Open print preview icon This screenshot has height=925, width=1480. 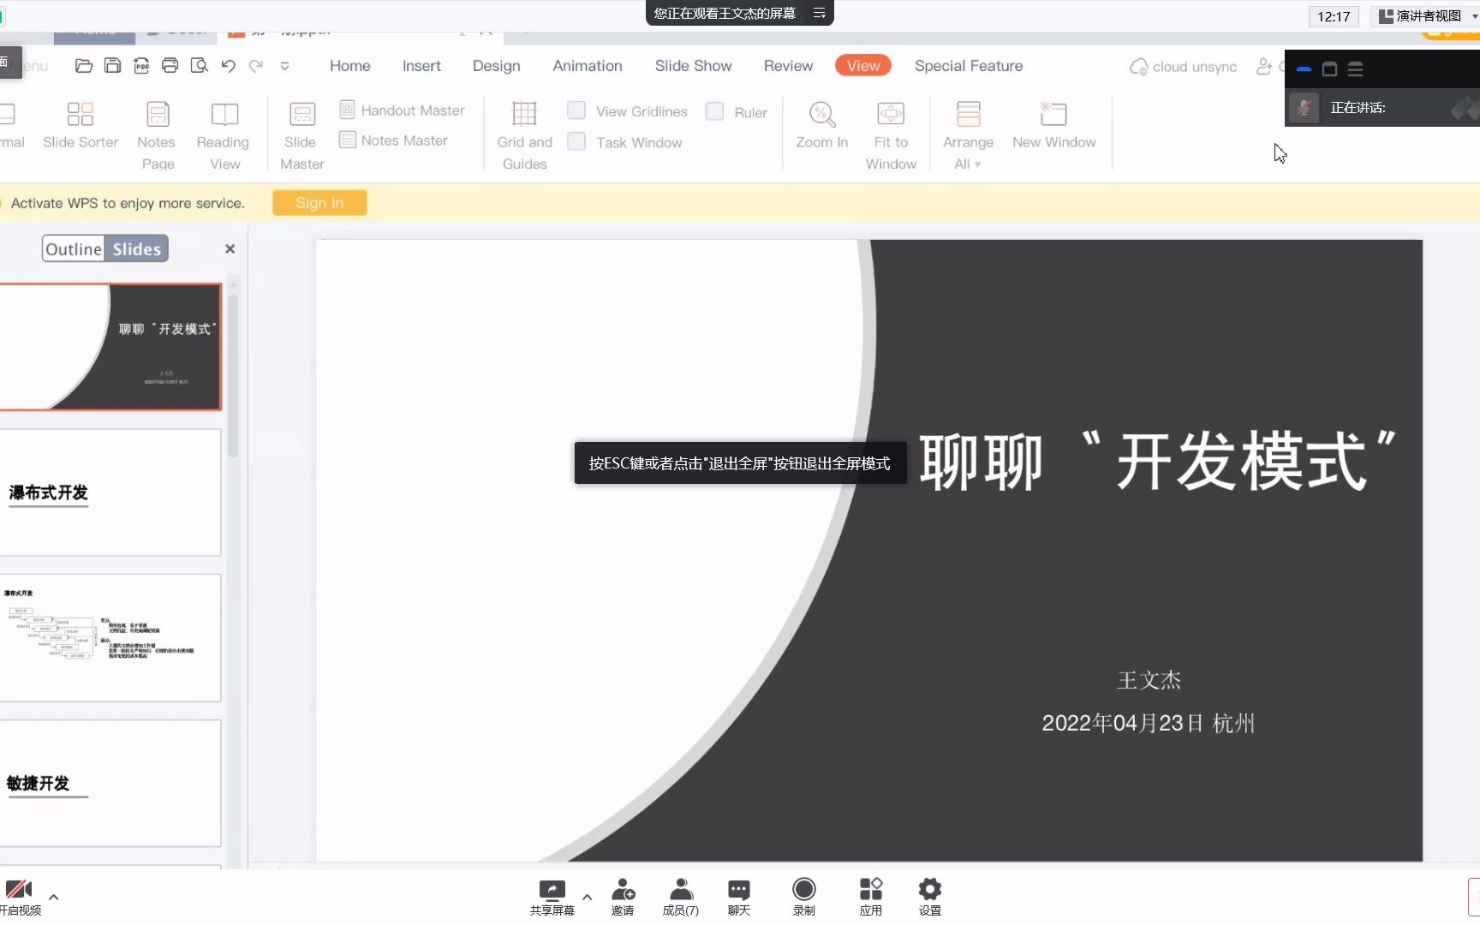[200, 66]
